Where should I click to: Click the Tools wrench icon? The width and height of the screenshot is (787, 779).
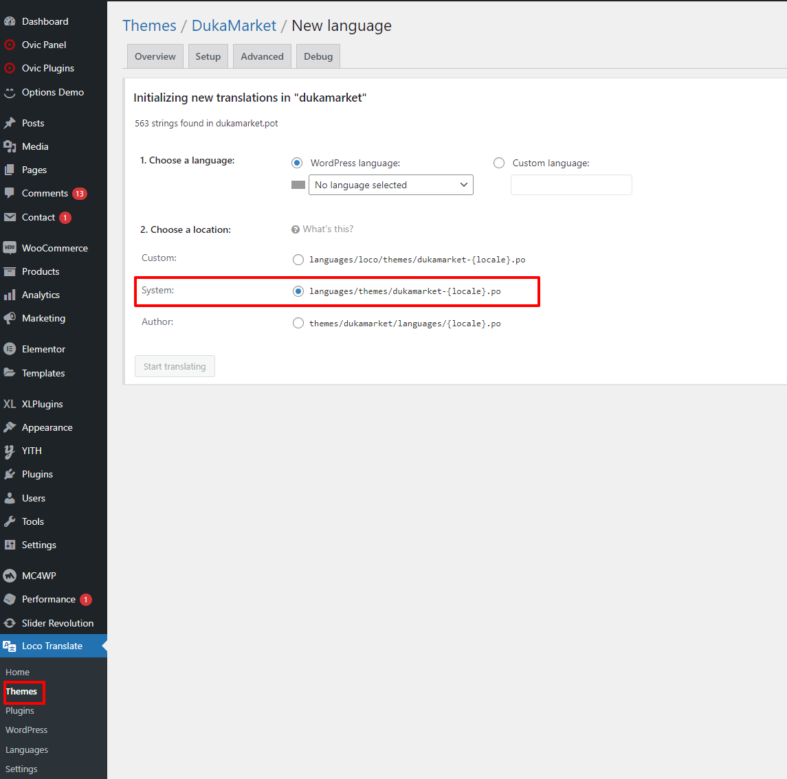click(x=10, y=521)
